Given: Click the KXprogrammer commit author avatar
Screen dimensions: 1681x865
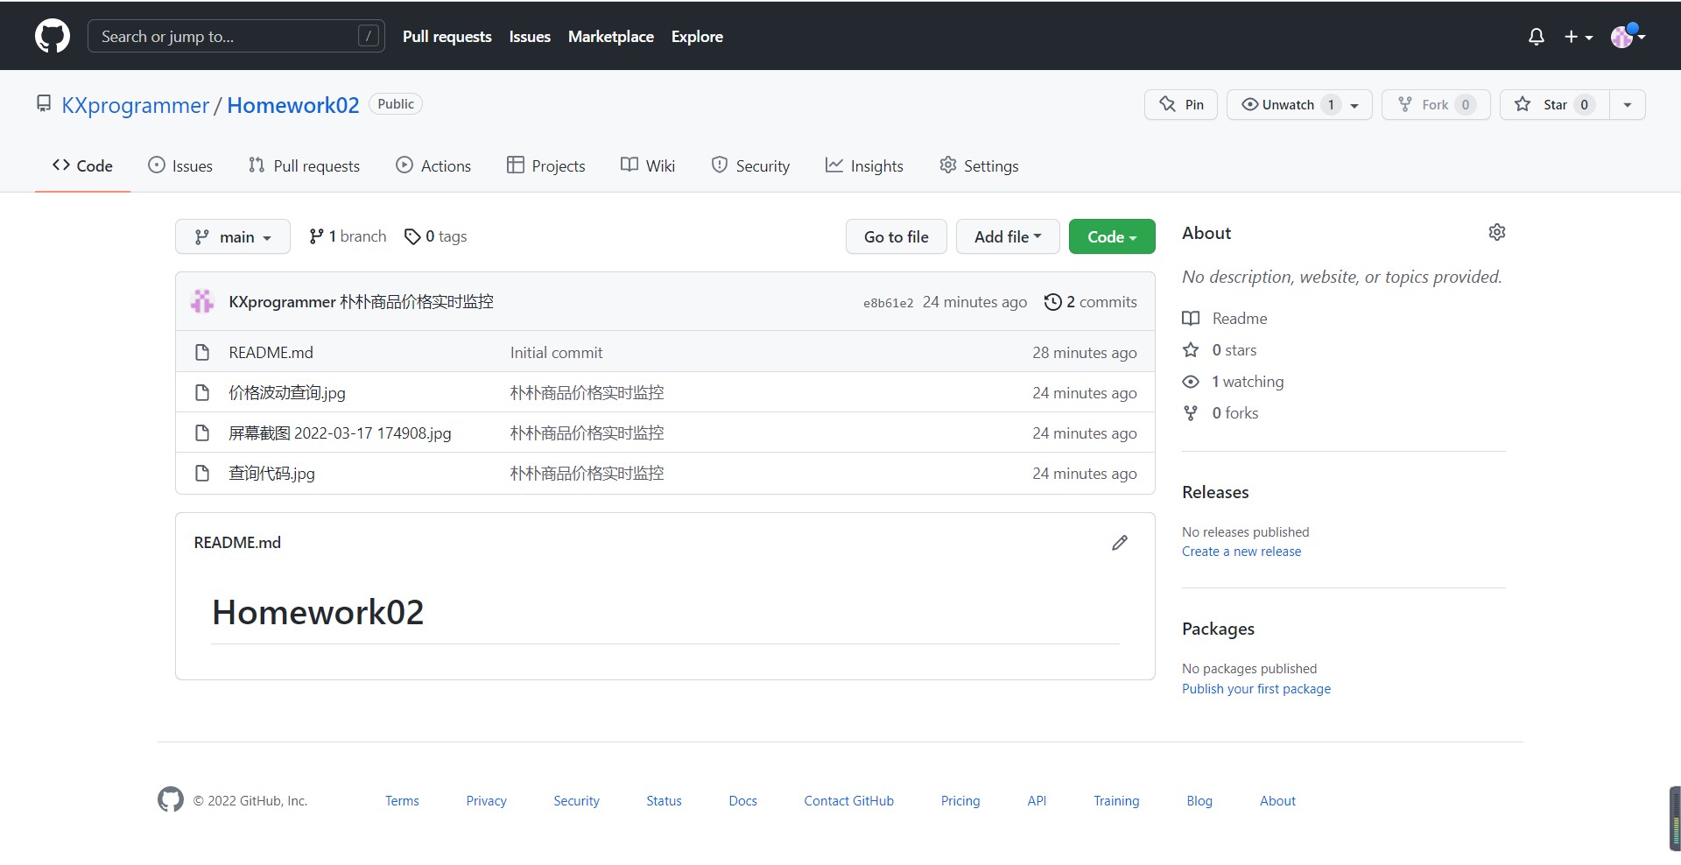Looking at the screenshot, I should 202,301.
